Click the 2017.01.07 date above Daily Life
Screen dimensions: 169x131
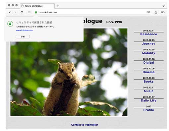pos(149,97)
